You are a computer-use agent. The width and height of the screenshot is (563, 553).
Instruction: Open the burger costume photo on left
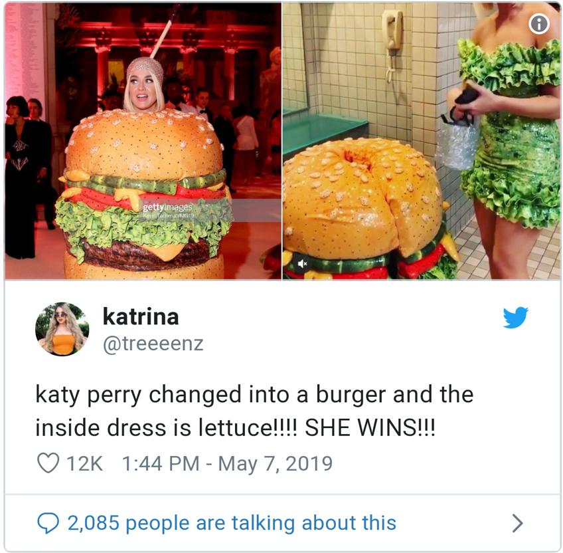[x=143, y=141]
